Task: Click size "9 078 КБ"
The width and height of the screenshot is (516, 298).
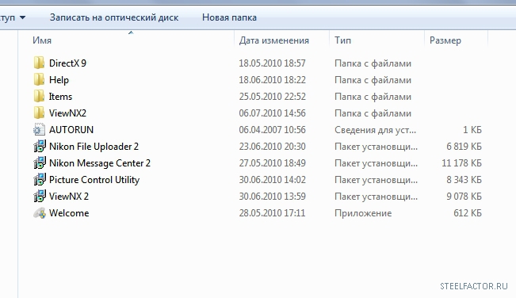Action: (x=464, y=197)
